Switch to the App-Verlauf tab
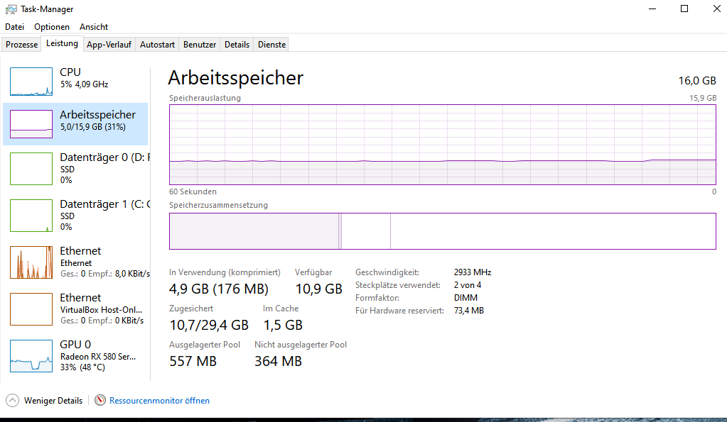This screenshot has width=727, height=422. 109,45
